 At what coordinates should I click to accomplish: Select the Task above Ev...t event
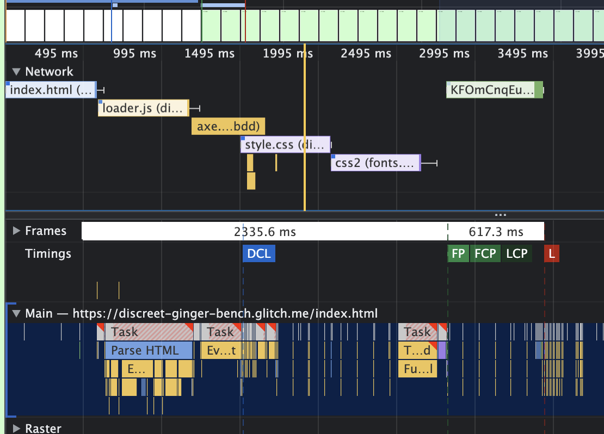coord(221,332)
